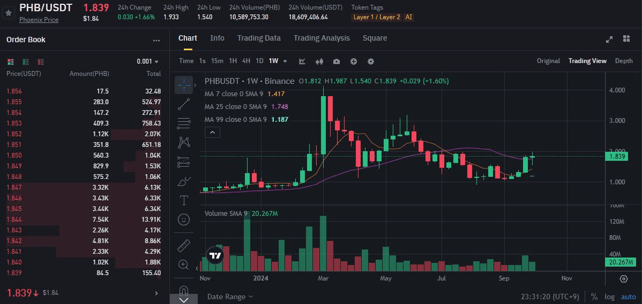The width and height of the screenshot is (642, 304).
Task: Open the Info tab
Action: (217, 38)
